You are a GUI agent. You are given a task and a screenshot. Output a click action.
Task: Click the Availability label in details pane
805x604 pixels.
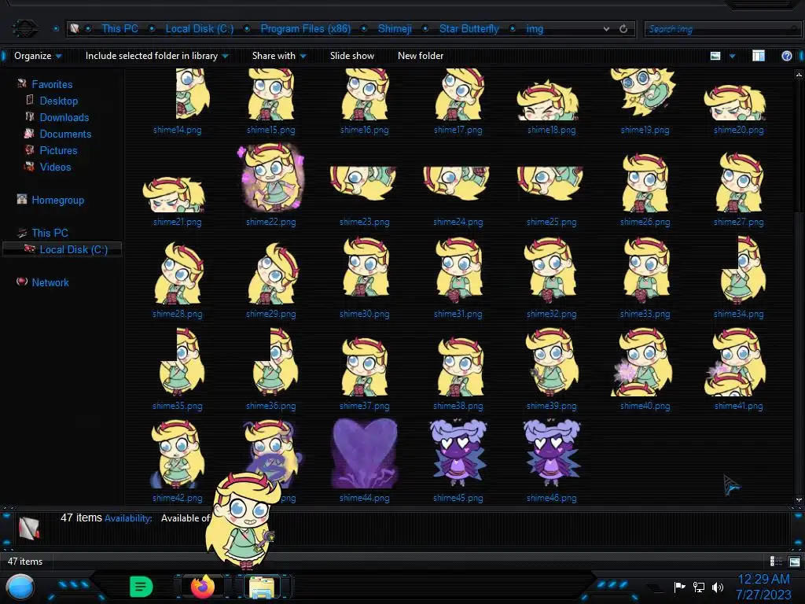[128, 518]
